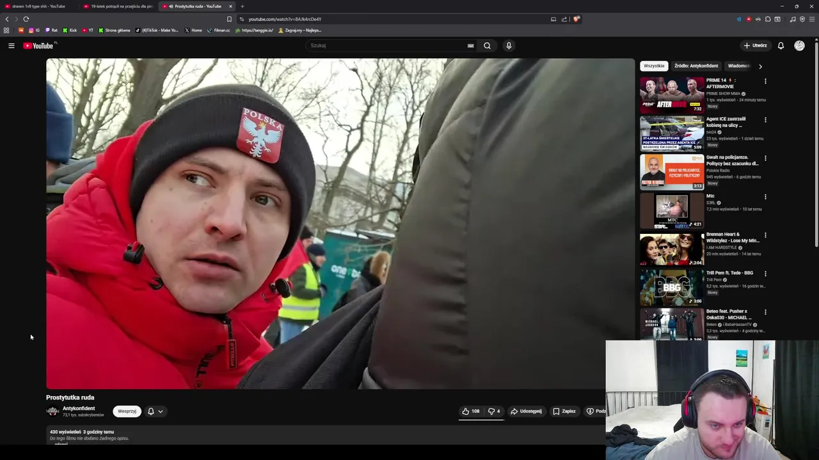Image resolution: width=819 pixels, height=460 pixels.
Task: Open the apps grid in the bookmarks bar
Action: (6, 30)
